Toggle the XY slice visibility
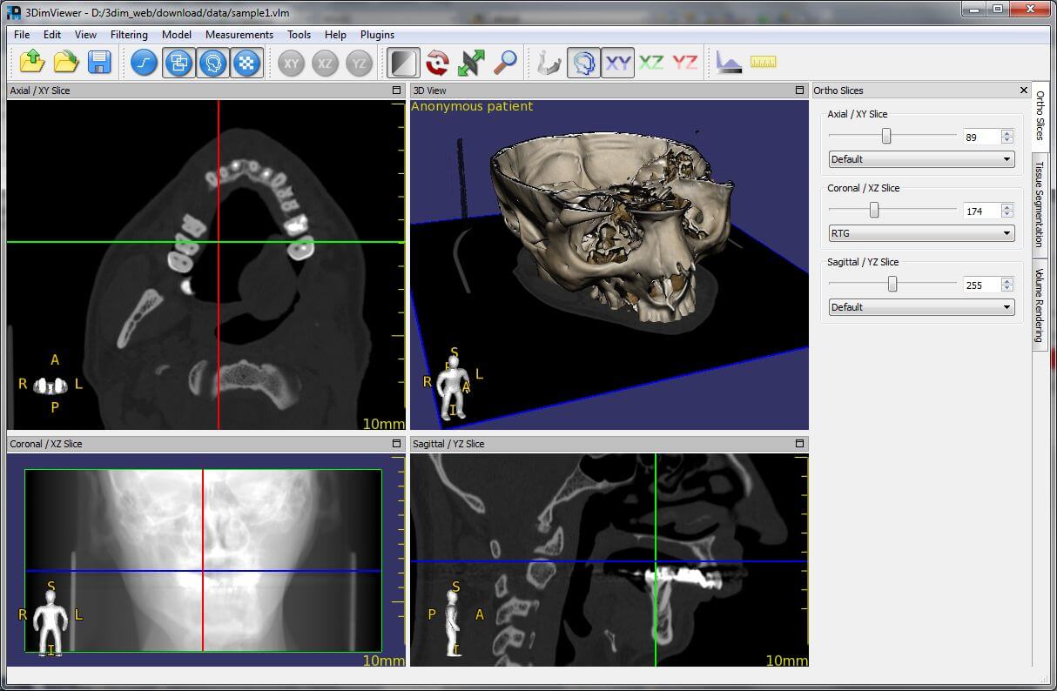1057x691 pixels. tap(618, 62)
